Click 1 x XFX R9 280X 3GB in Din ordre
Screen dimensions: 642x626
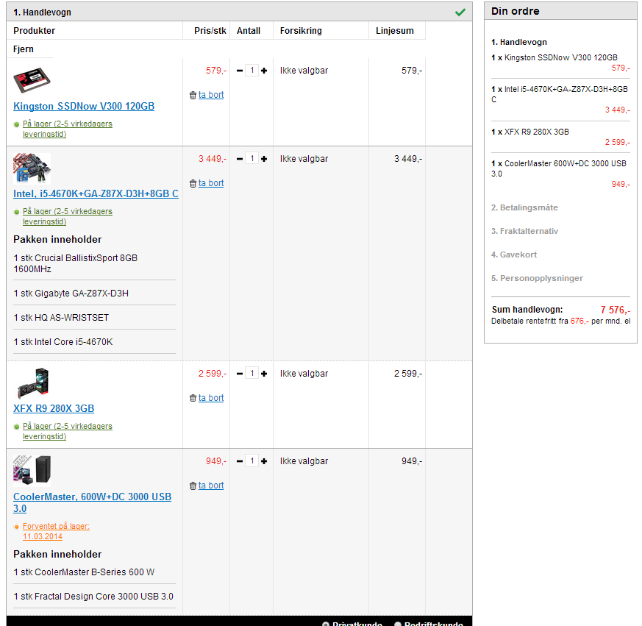click(530, 132)
